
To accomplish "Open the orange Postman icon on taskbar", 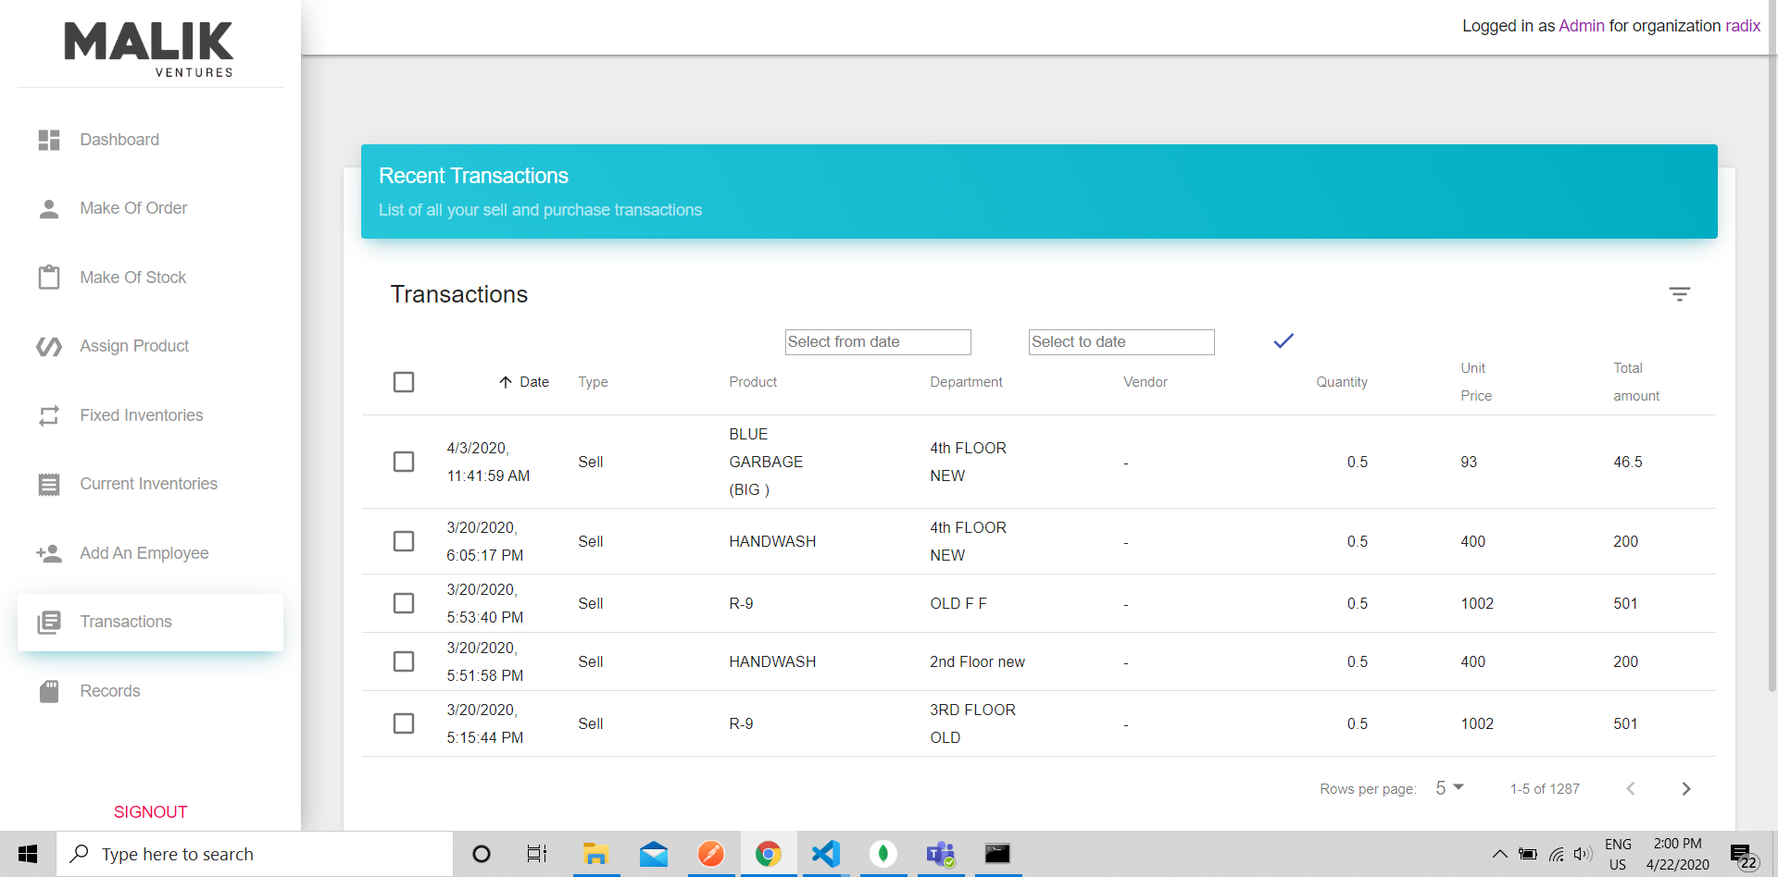I will coord(711,854).
